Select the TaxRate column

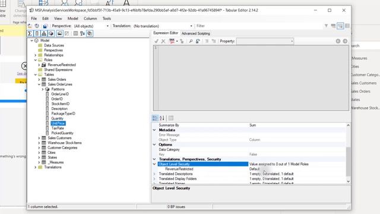click(58, 128)
